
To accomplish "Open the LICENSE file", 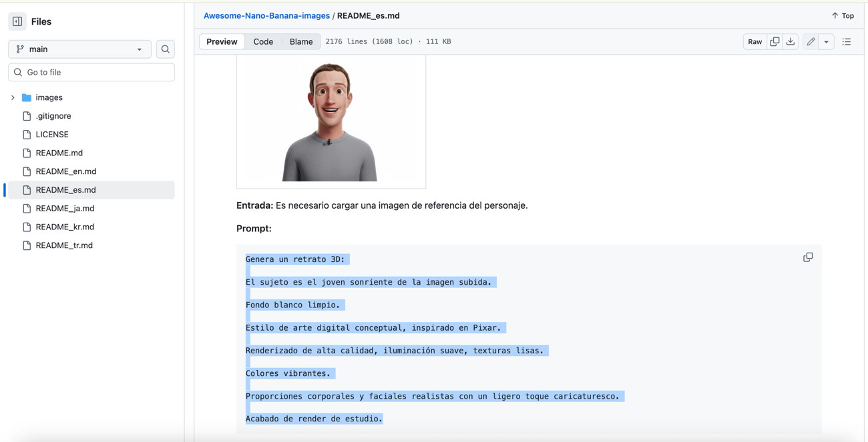I will pyautogui.click(x=51, y=134).
